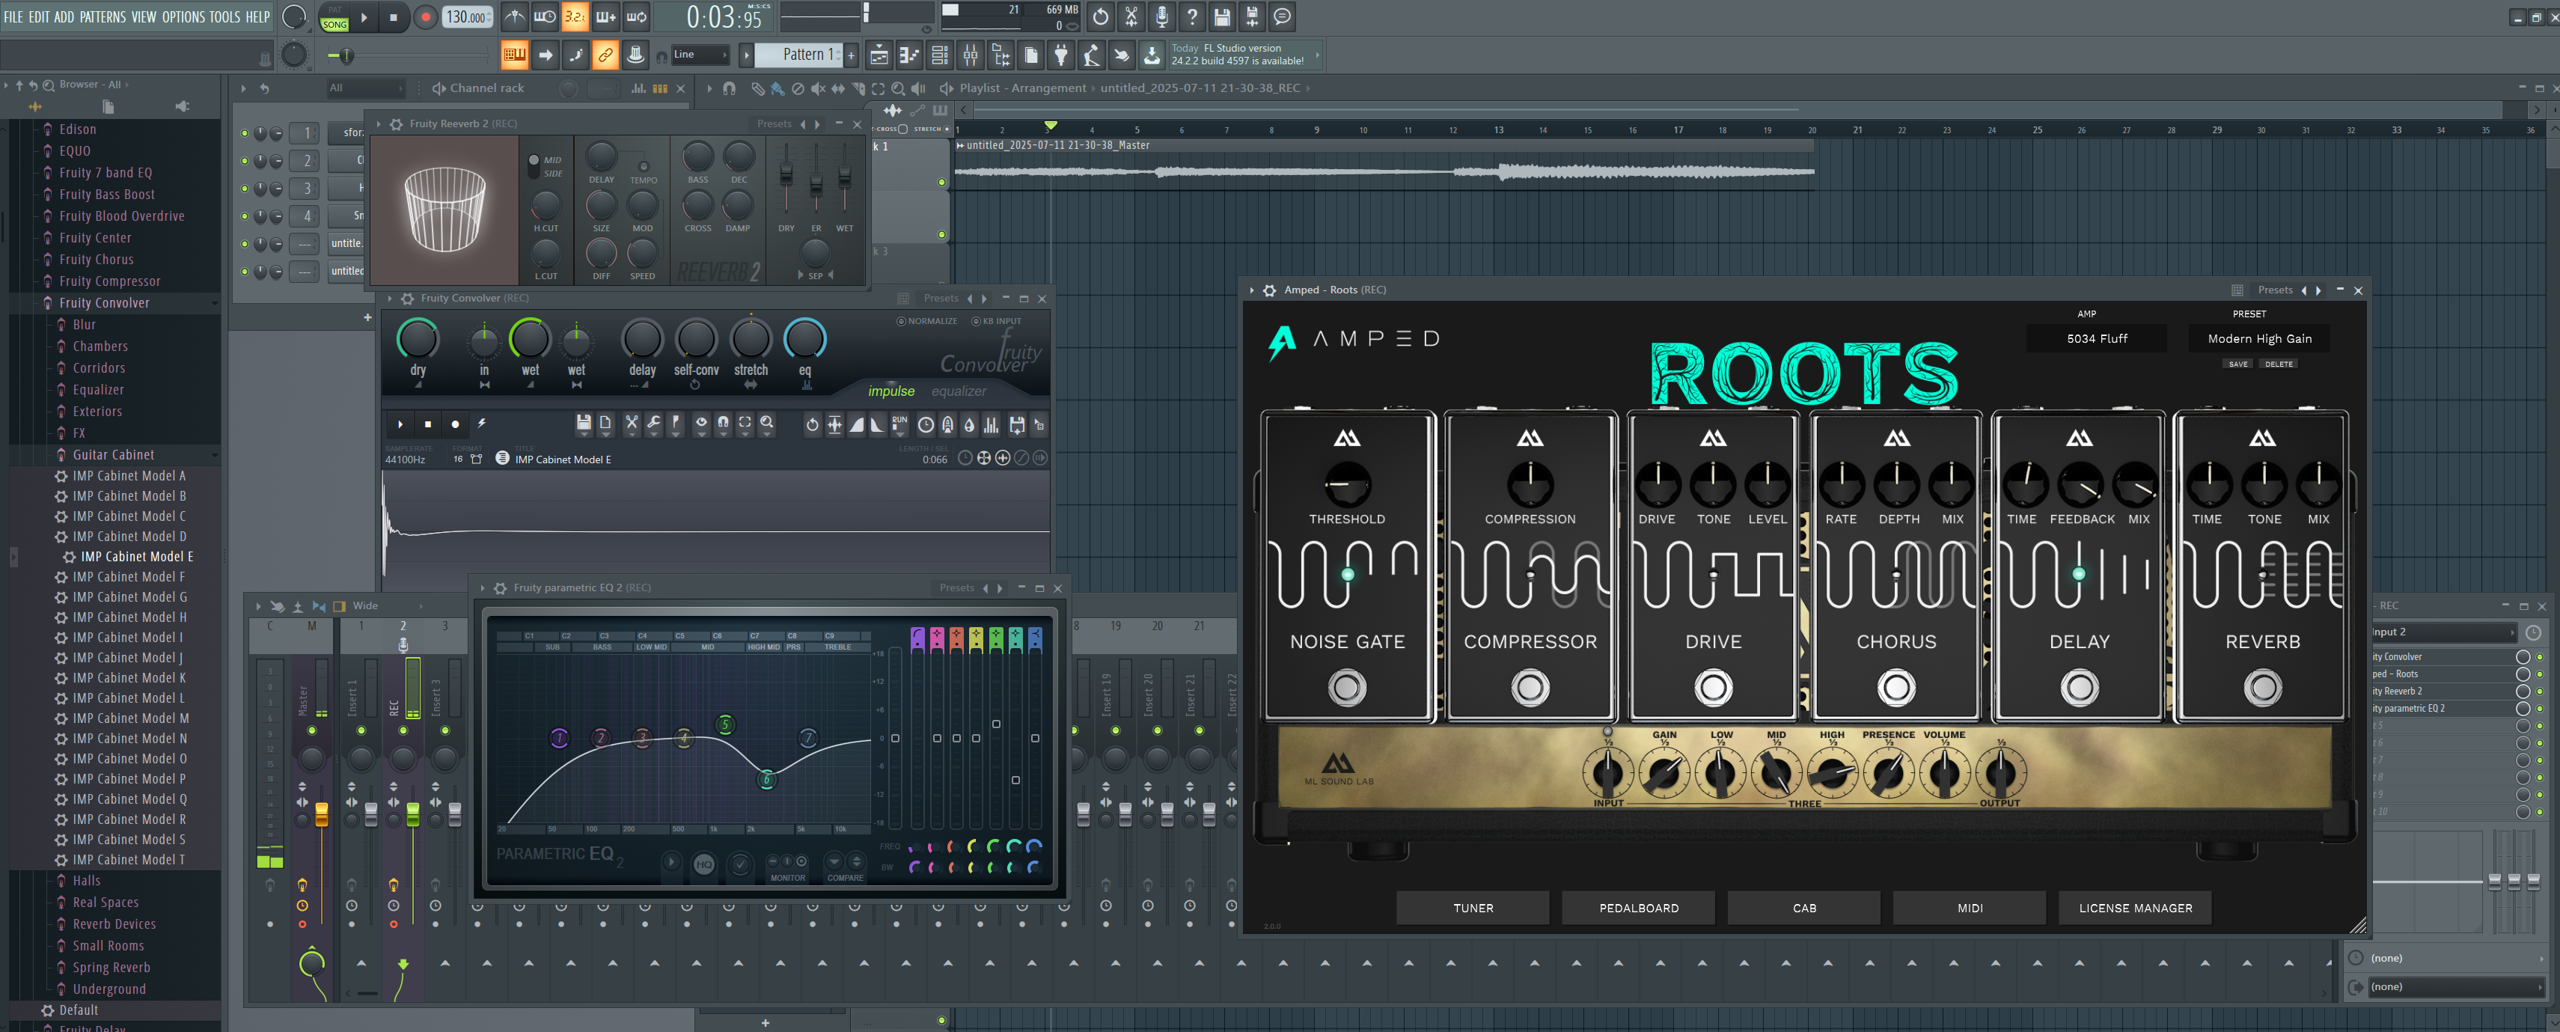The image size is (2560, 1032).
Task: Click the normalize waveform icon in Fruity Convolver
Action: pos(835,424)
